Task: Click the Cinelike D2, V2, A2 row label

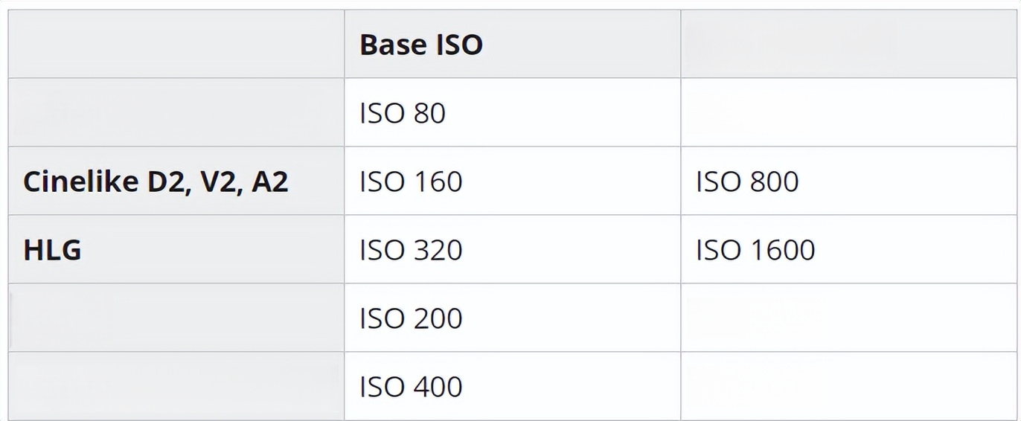Action: (x=176, y=181)
